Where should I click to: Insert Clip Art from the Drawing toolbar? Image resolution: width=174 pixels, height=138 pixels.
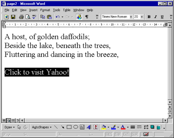96,127
